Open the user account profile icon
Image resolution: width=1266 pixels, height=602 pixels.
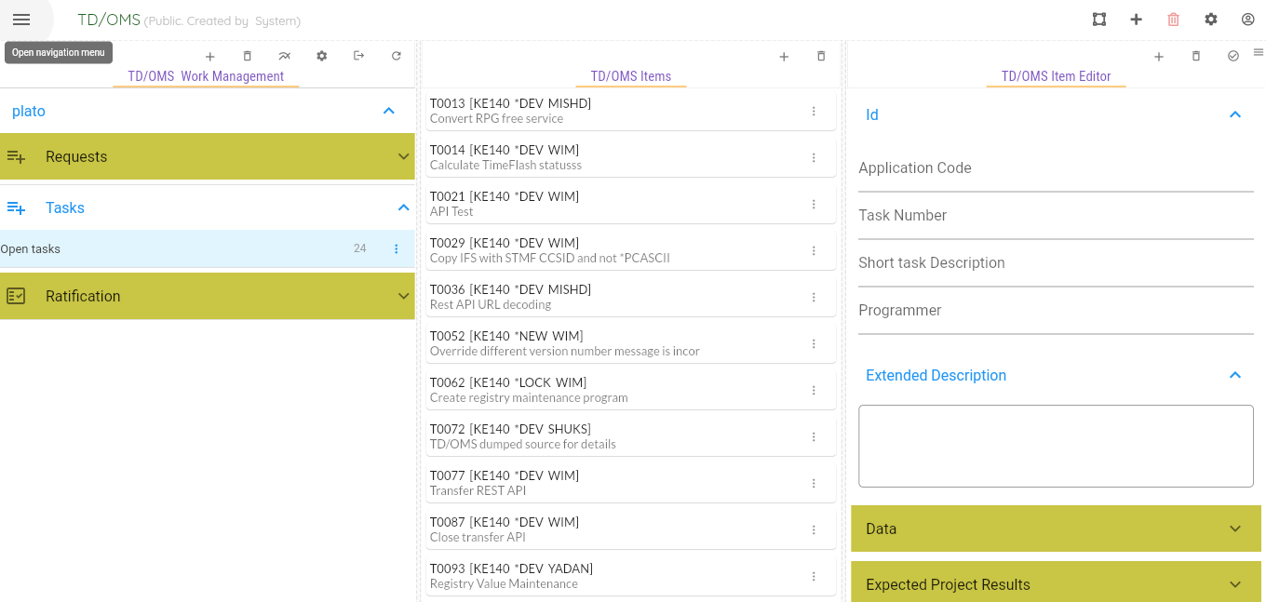point(1247,20)
